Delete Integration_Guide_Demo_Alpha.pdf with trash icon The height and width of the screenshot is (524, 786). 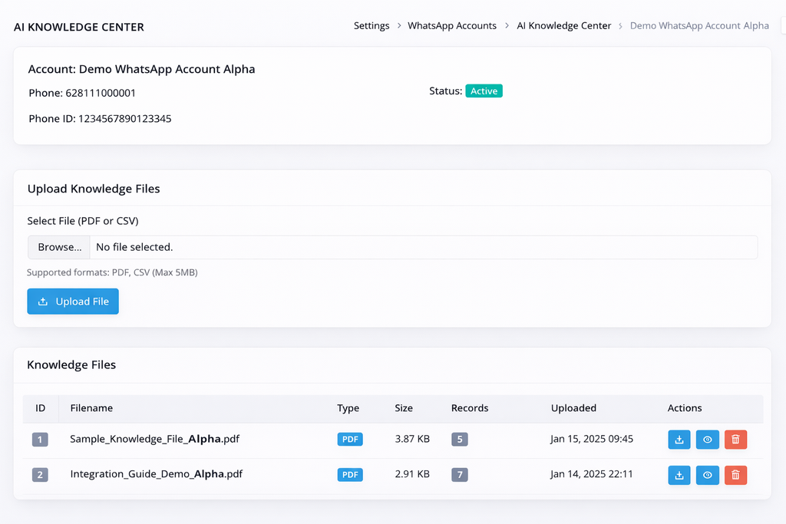pos(735,475)
